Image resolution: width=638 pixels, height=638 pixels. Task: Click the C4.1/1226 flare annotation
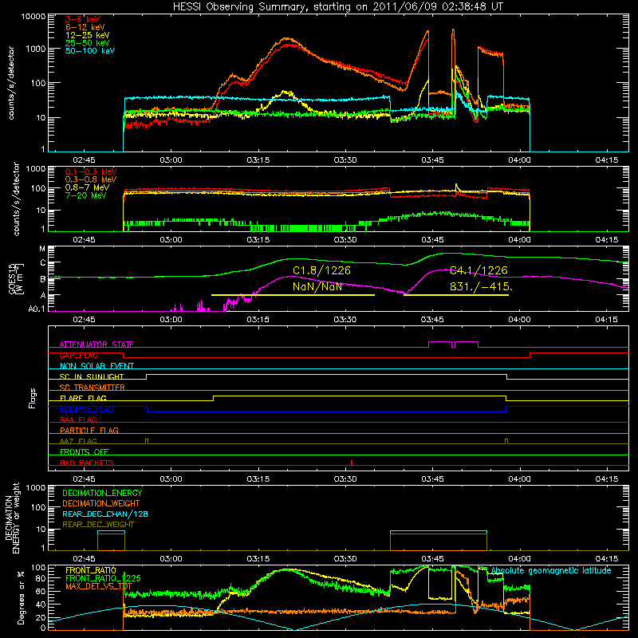tap(478, 270)
